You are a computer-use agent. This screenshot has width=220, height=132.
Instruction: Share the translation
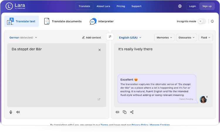tap(132, 112)
